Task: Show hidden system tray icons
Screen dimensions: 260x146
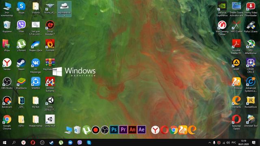Action: (x=210, y=142)
